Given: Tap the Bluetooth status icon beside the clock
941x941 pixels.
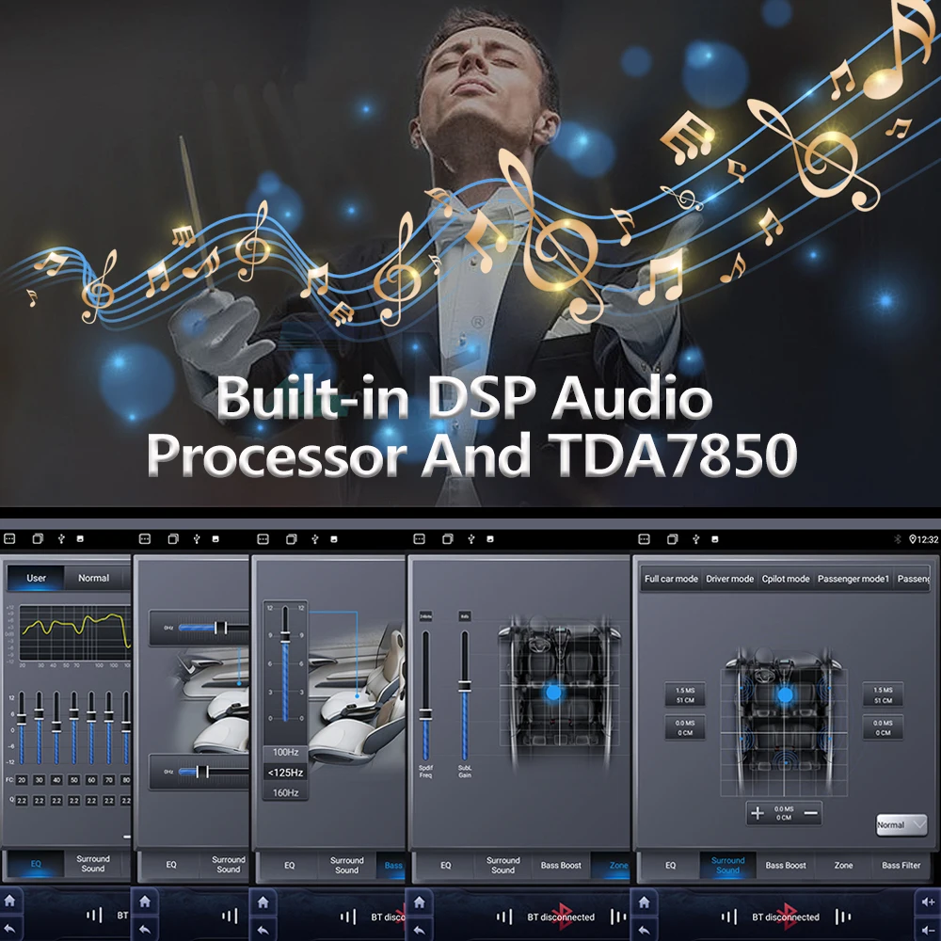Looking at the screenshot, I should 897,539.
